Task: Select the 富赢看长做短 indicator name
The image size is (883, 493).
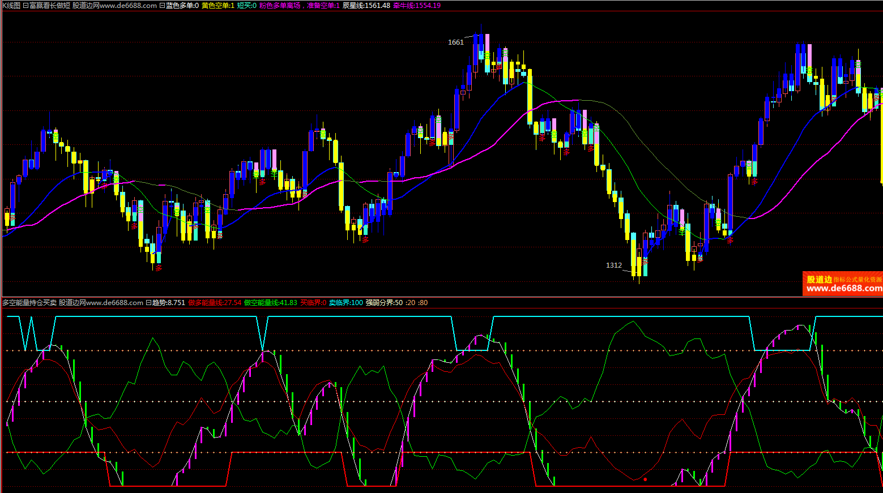Action: tap(50, 5)
